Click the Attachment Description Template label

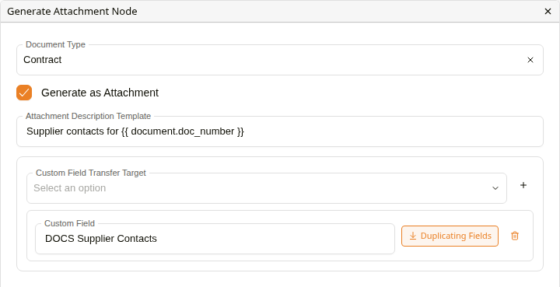(88, 116)
